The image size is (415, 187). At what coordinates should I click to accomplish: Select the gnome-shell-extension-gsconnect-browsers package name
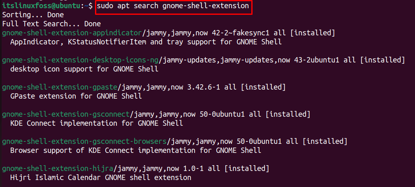(84, 141)
